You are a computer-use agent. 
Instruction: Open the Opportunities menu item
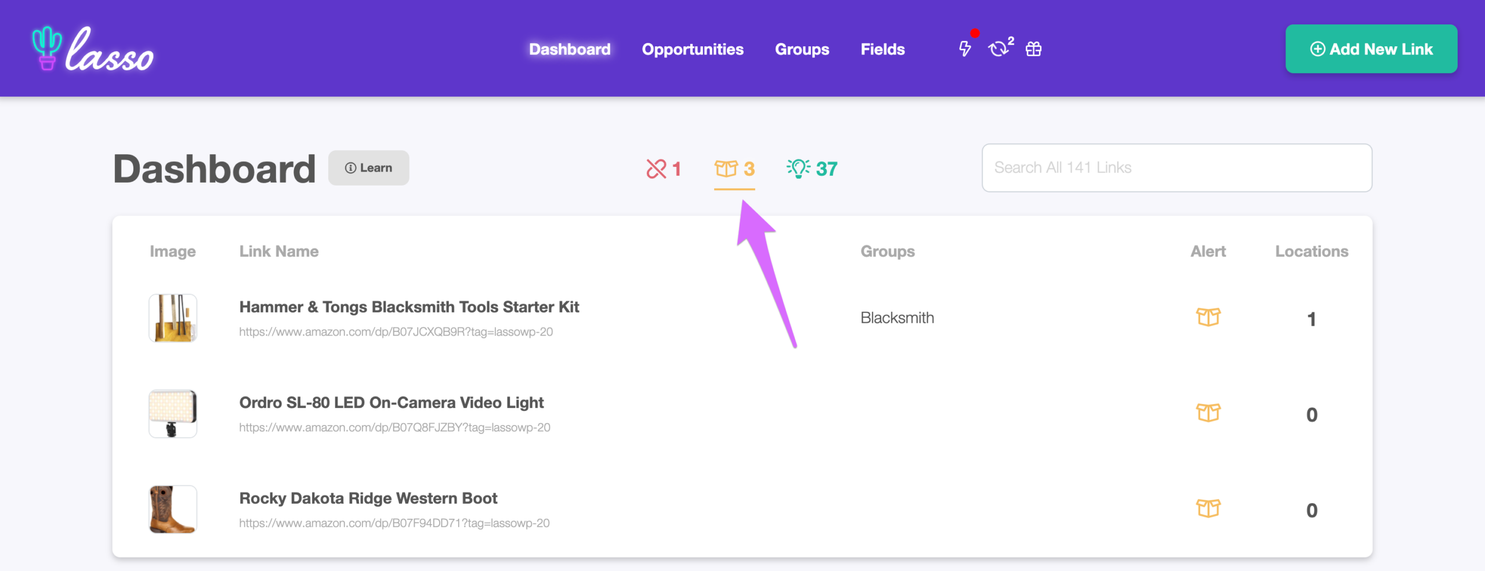pos(693,49)
